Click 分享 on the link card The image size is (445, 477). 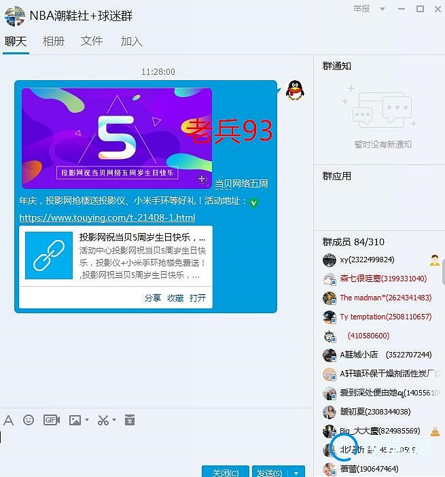[x=153, y=298]
